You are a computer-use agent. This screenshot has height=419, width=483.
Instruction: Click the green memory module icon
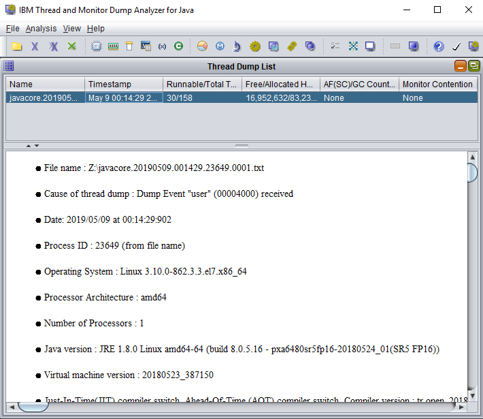[113, 46]
